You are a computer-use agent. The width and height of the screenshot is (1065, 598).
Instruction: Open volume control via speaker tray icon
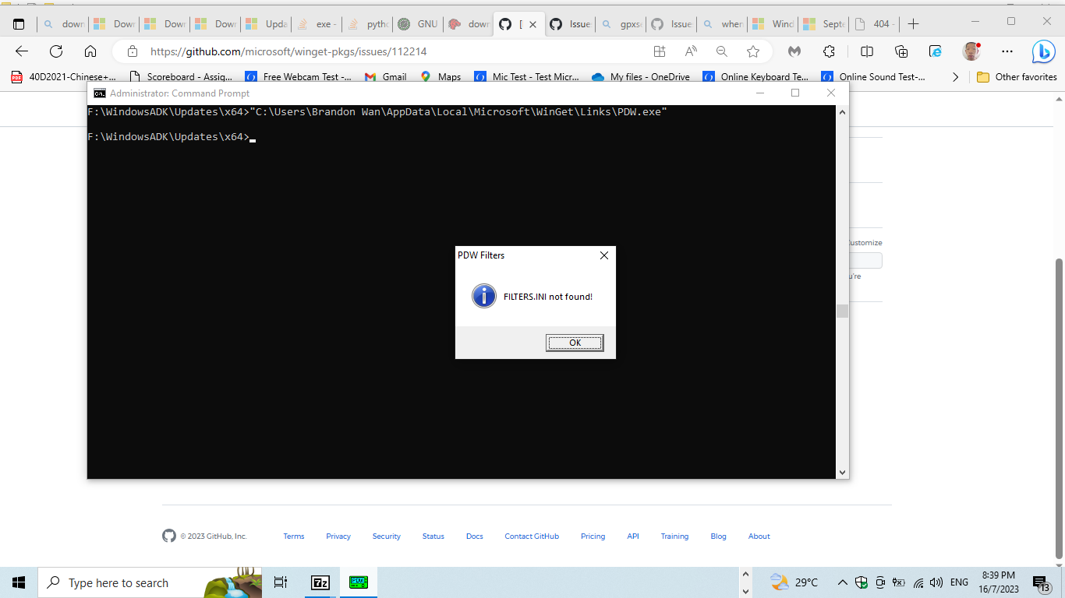tap(935, 582)
